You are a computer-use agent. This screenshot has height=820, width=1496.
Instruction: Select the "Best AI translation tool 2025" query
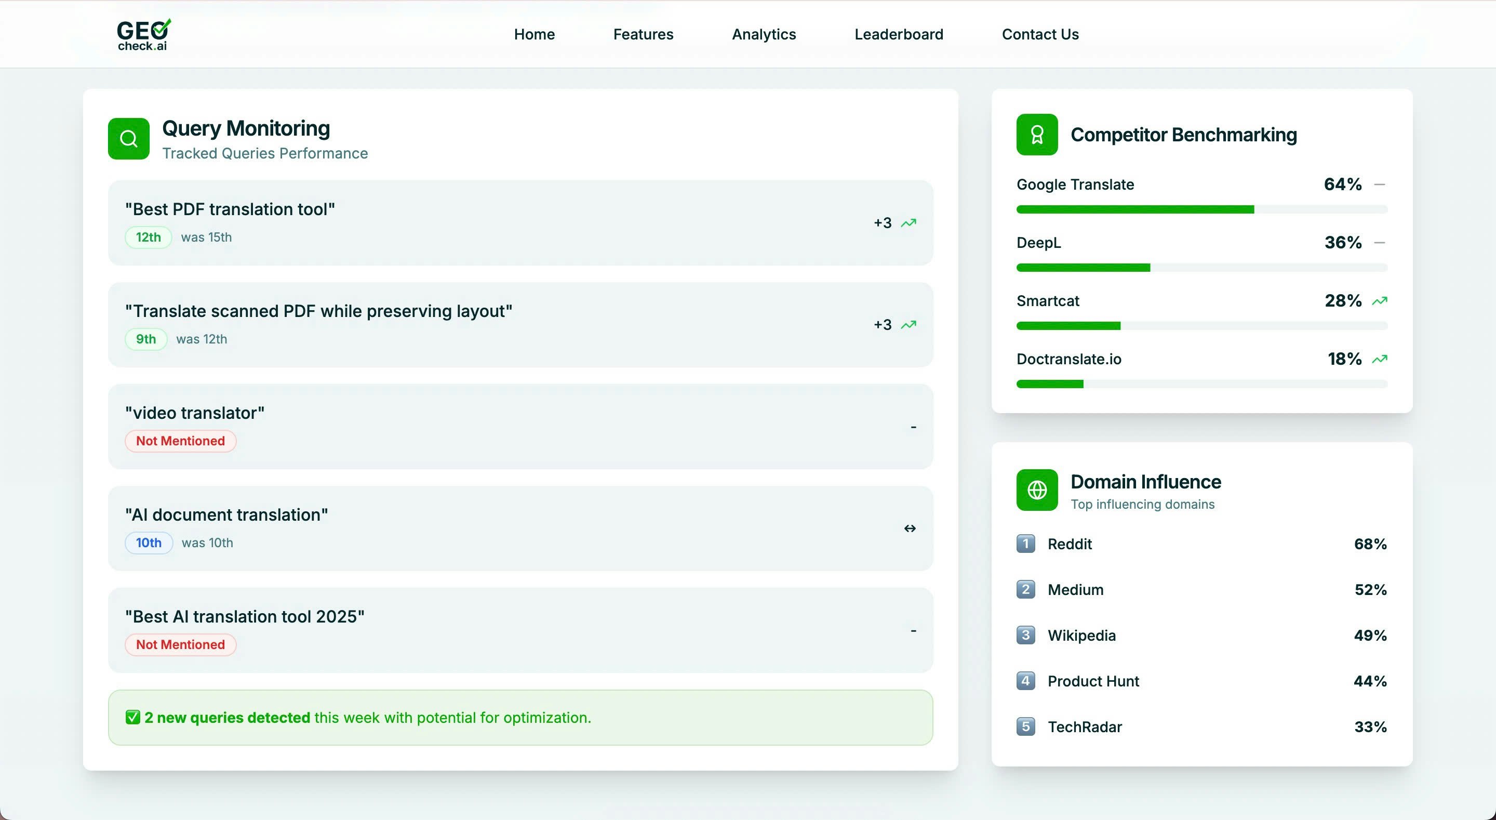[x=520, y=630]
